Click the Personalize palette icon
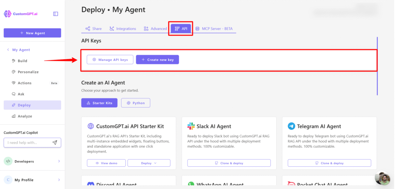The width and height of the screenshot is (395, 189). point(14,72)
